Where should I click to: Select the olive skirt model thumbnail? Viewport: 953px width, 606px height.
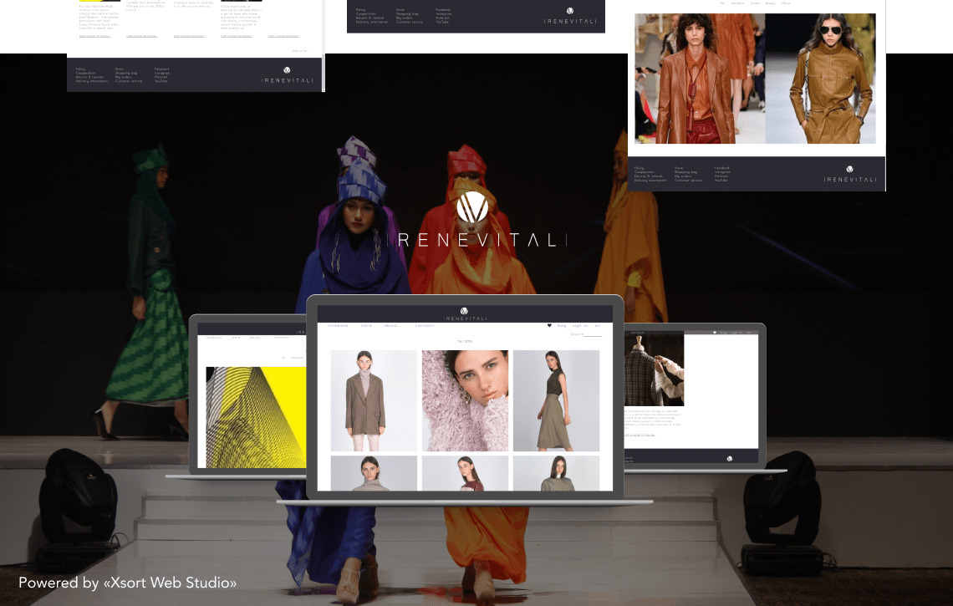pos(556,400)
